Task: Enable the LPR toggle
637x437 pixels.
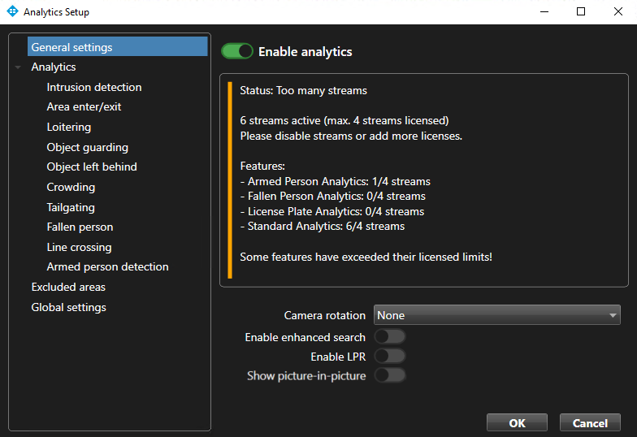Action: [x=389, y=357]
